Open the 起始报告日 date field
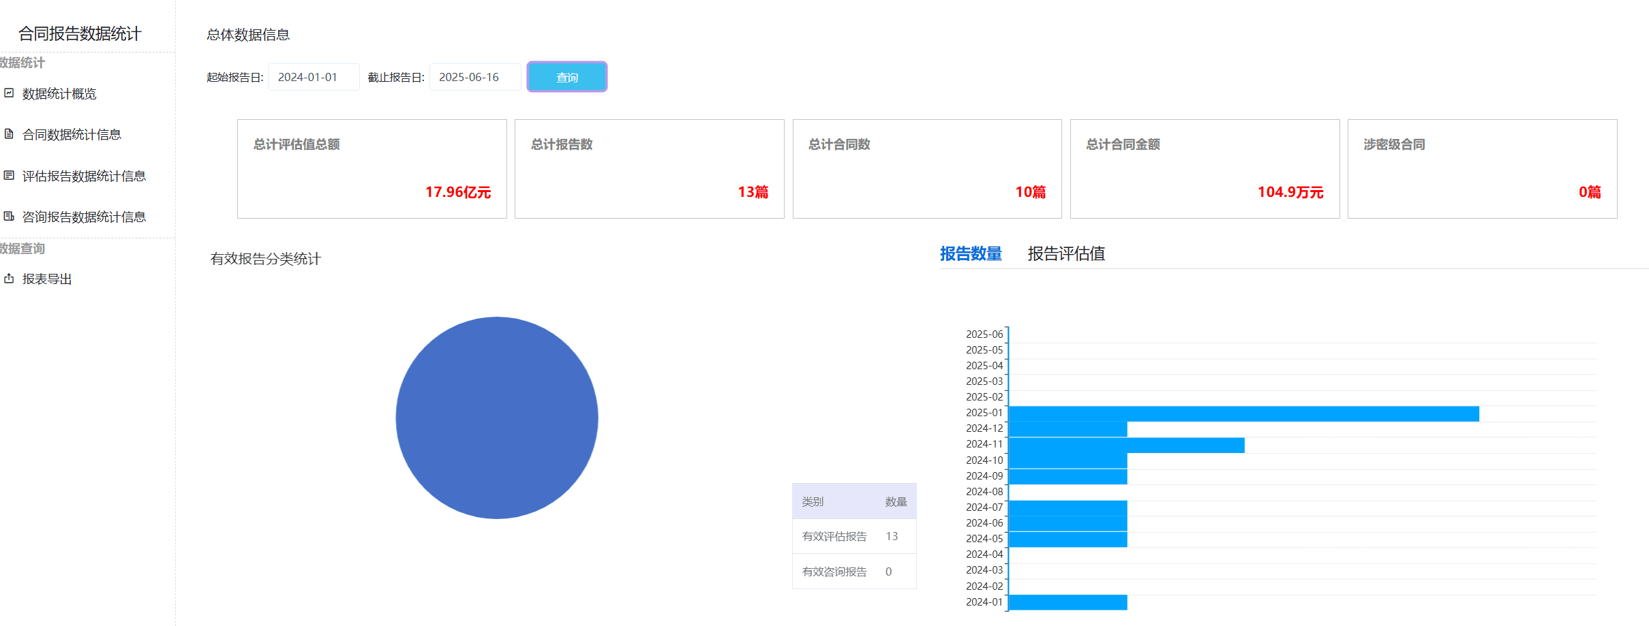Screen dimensions: 1649x626 tap(314, 77)
